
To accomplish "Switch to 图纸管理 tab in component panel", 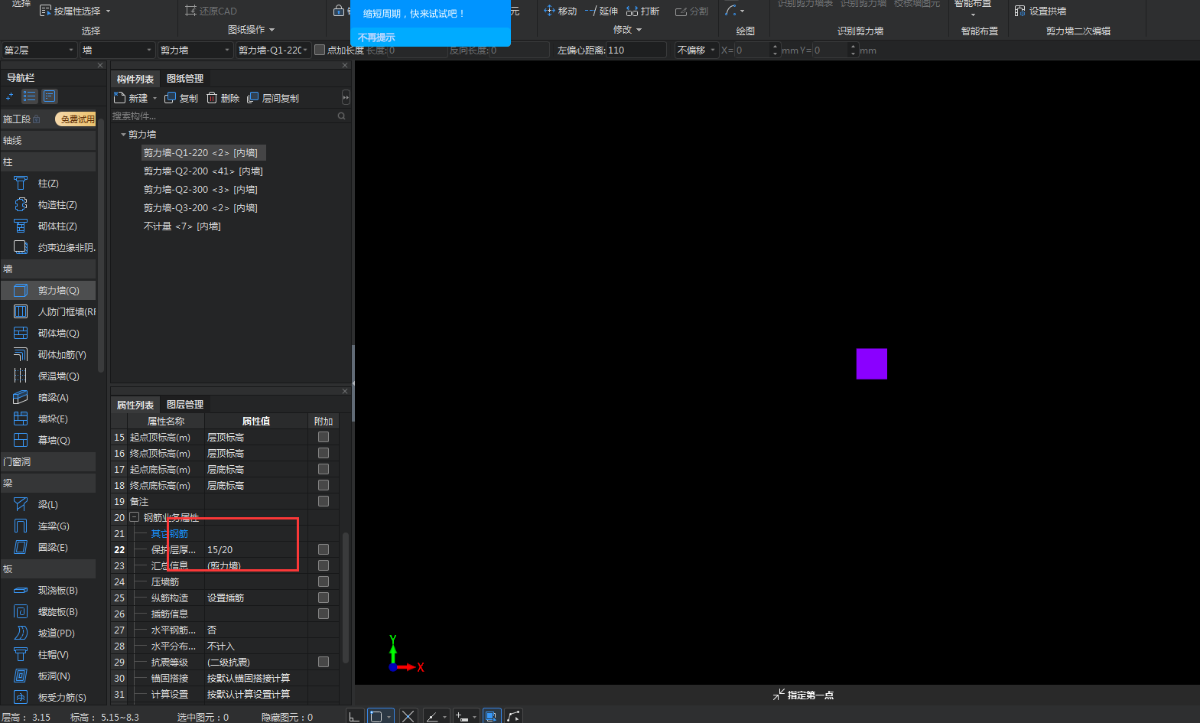I will (x=185, y=79).
